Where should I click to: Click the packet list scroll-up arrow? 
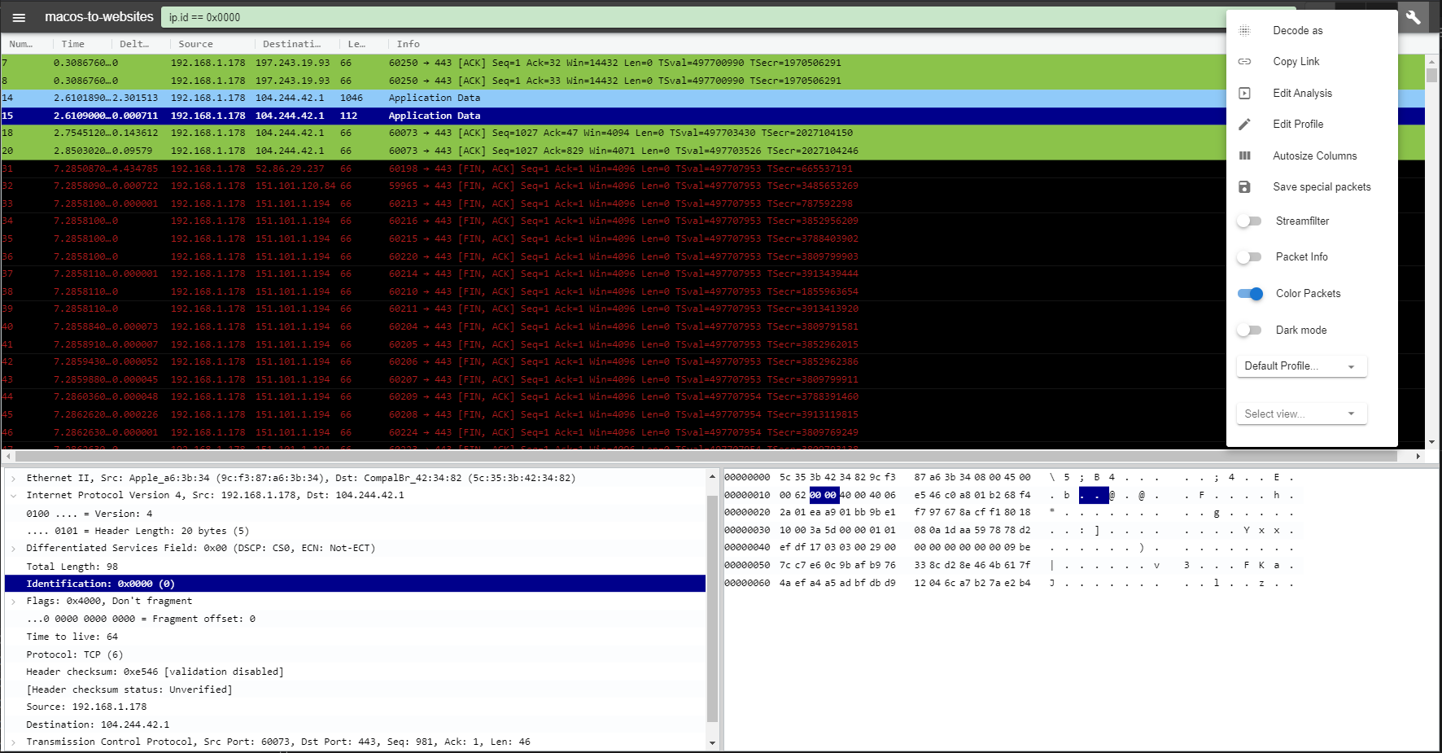point(1431,61)
